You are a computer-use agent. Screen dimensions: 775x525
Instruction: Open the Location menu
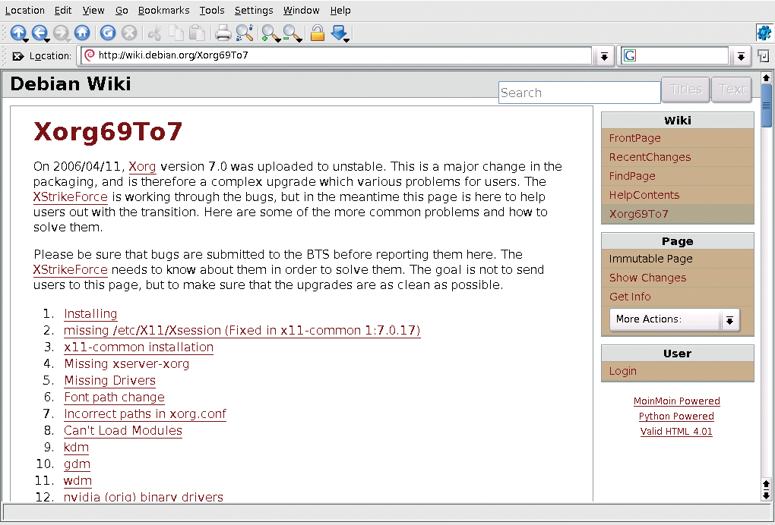tap(24, 11)
